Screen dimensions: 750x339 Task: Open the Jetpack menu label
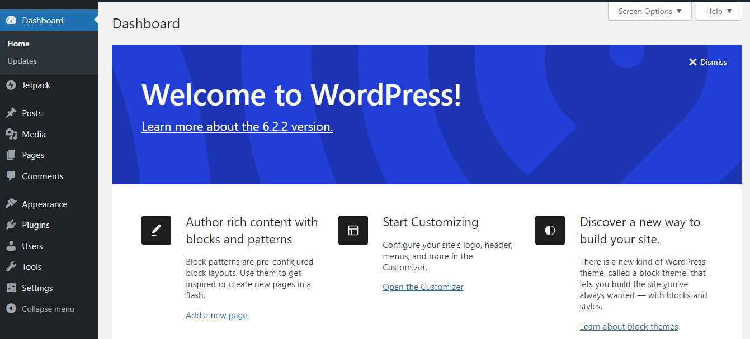36,85
